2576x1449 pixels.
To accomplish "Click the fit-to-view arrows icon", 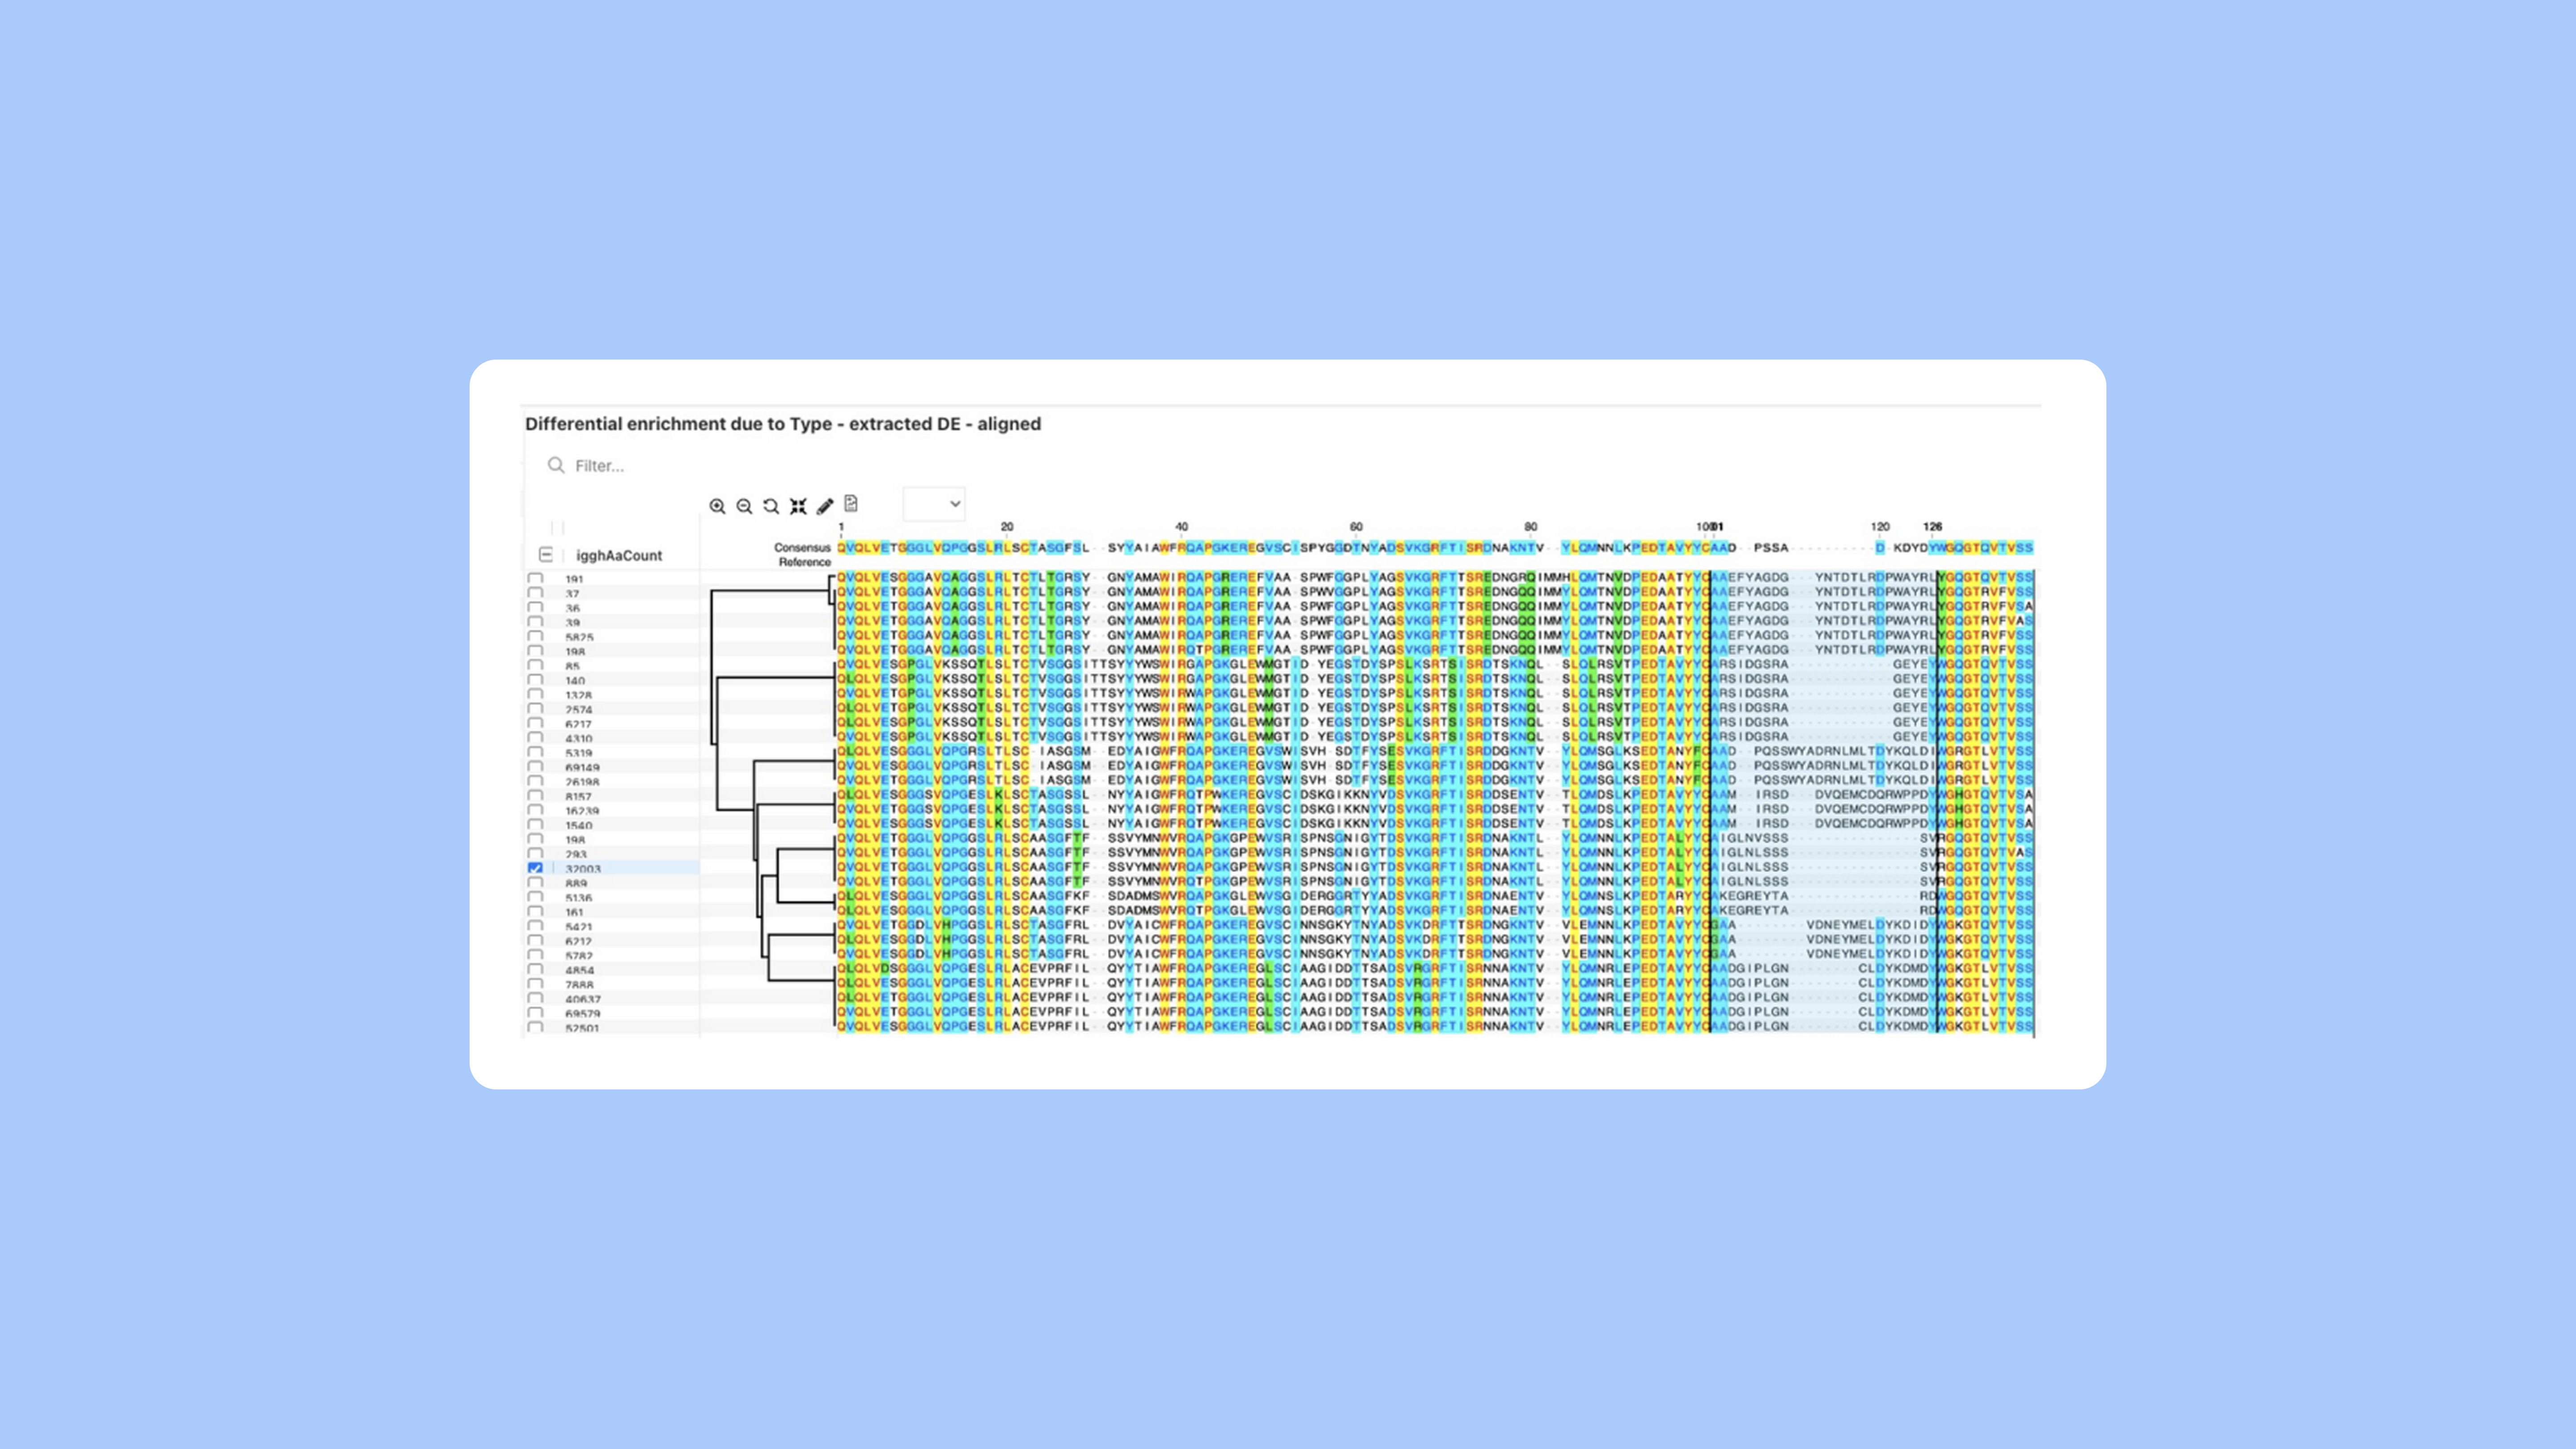I will click(x=798, y=506).
